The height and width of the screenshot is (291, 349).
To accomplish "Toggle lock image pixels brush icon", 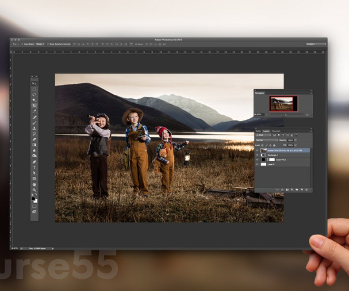I will (266, 145).
